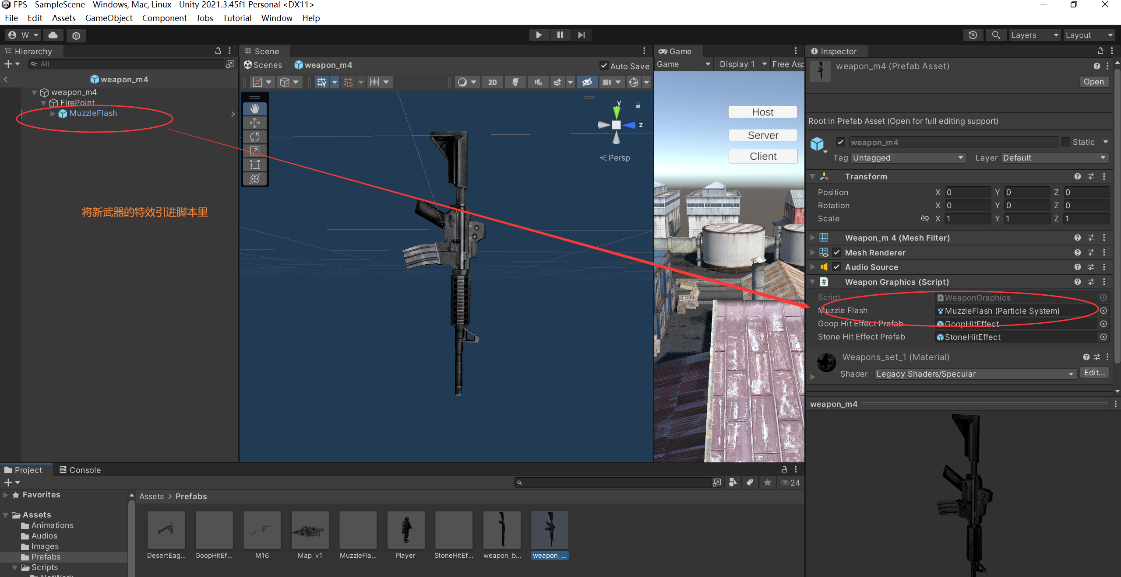The height and width of the screenshot is (577, 1121).
Task: Click the Position X input field
Action: tap(968, 192)
